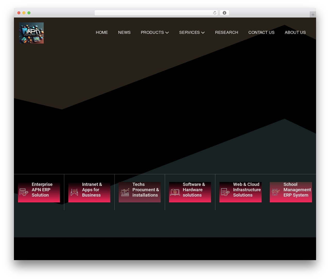The image size is (330, 280).
Task: Open the Software & Hardware solutions link
Action: point(194,190)
